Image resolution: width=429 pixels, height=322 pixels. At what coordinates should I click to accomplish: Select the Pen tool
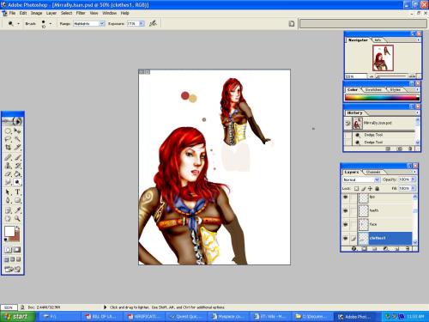(x=8, y=200)
